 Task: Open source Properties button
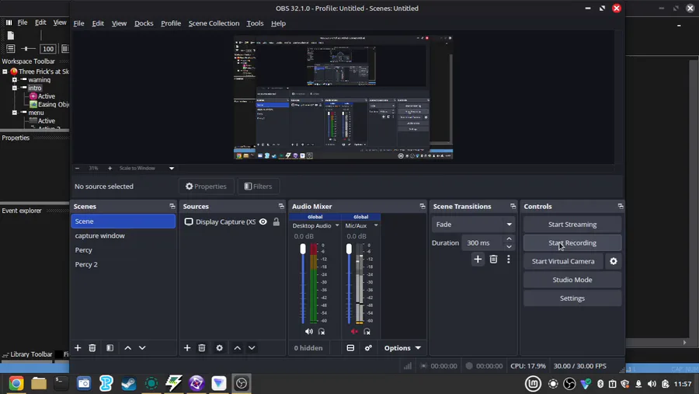[x=206, y=186]
